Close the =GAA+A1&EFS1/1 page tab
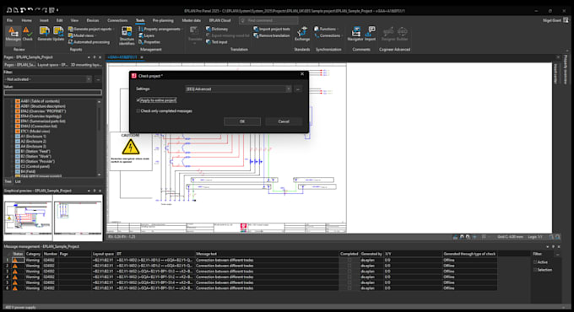Image resolution: width=574 pixels, height=312 pixels. [142, 57]
